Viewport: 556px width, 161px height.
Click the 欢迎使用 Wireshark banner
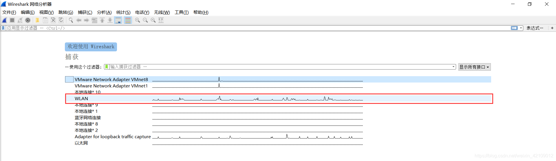point(91,47)
